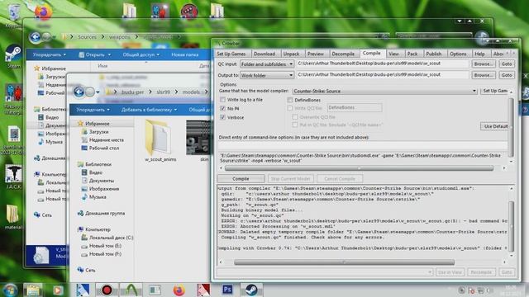Switch to the Preview tab
Viewport: 529px width, 297px height.
coord(316,54)
